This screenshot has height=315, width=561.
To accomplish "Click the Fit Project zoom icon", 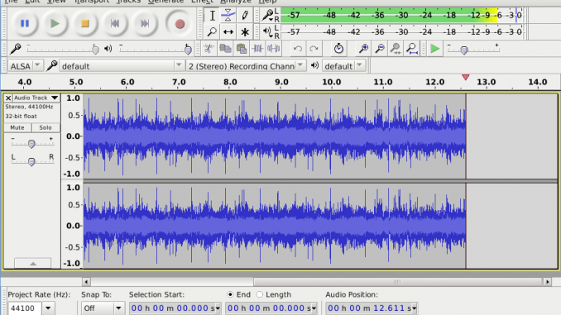I will pos(412,48).
